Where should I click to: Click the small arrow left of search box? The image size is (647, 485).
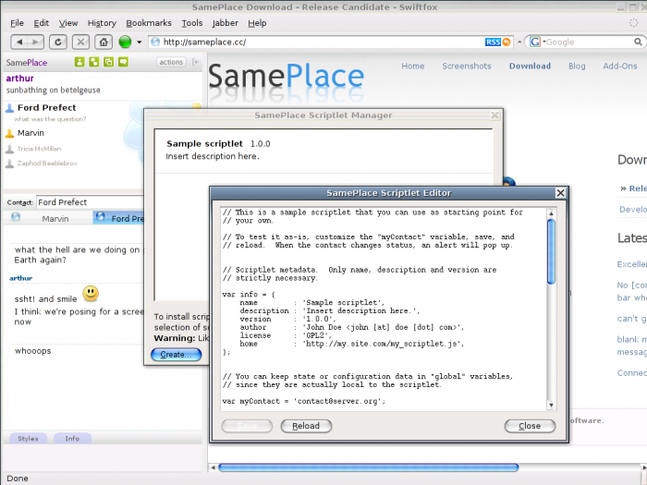click(519, 42)
